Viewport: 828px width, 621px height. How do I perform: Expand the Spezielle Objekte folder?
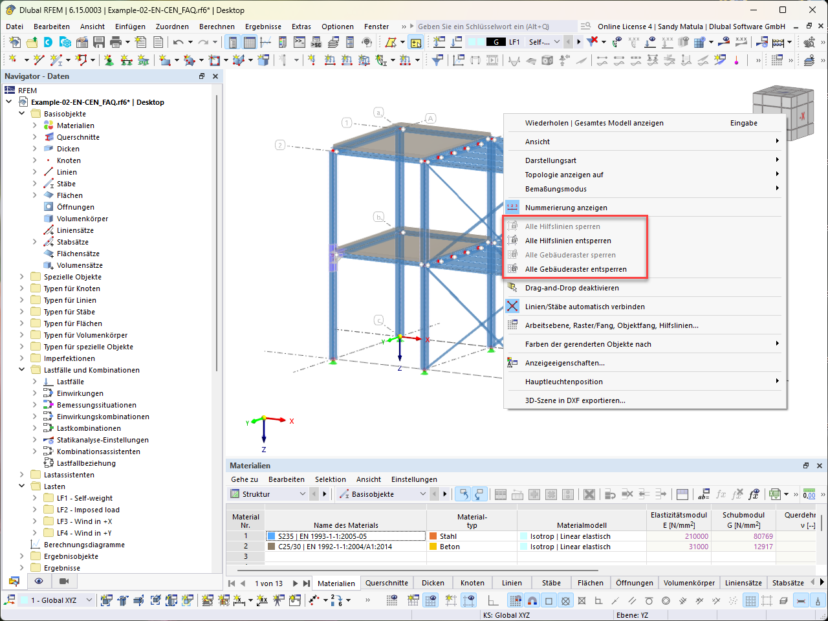pyautogui.click(x=22, y=277)
